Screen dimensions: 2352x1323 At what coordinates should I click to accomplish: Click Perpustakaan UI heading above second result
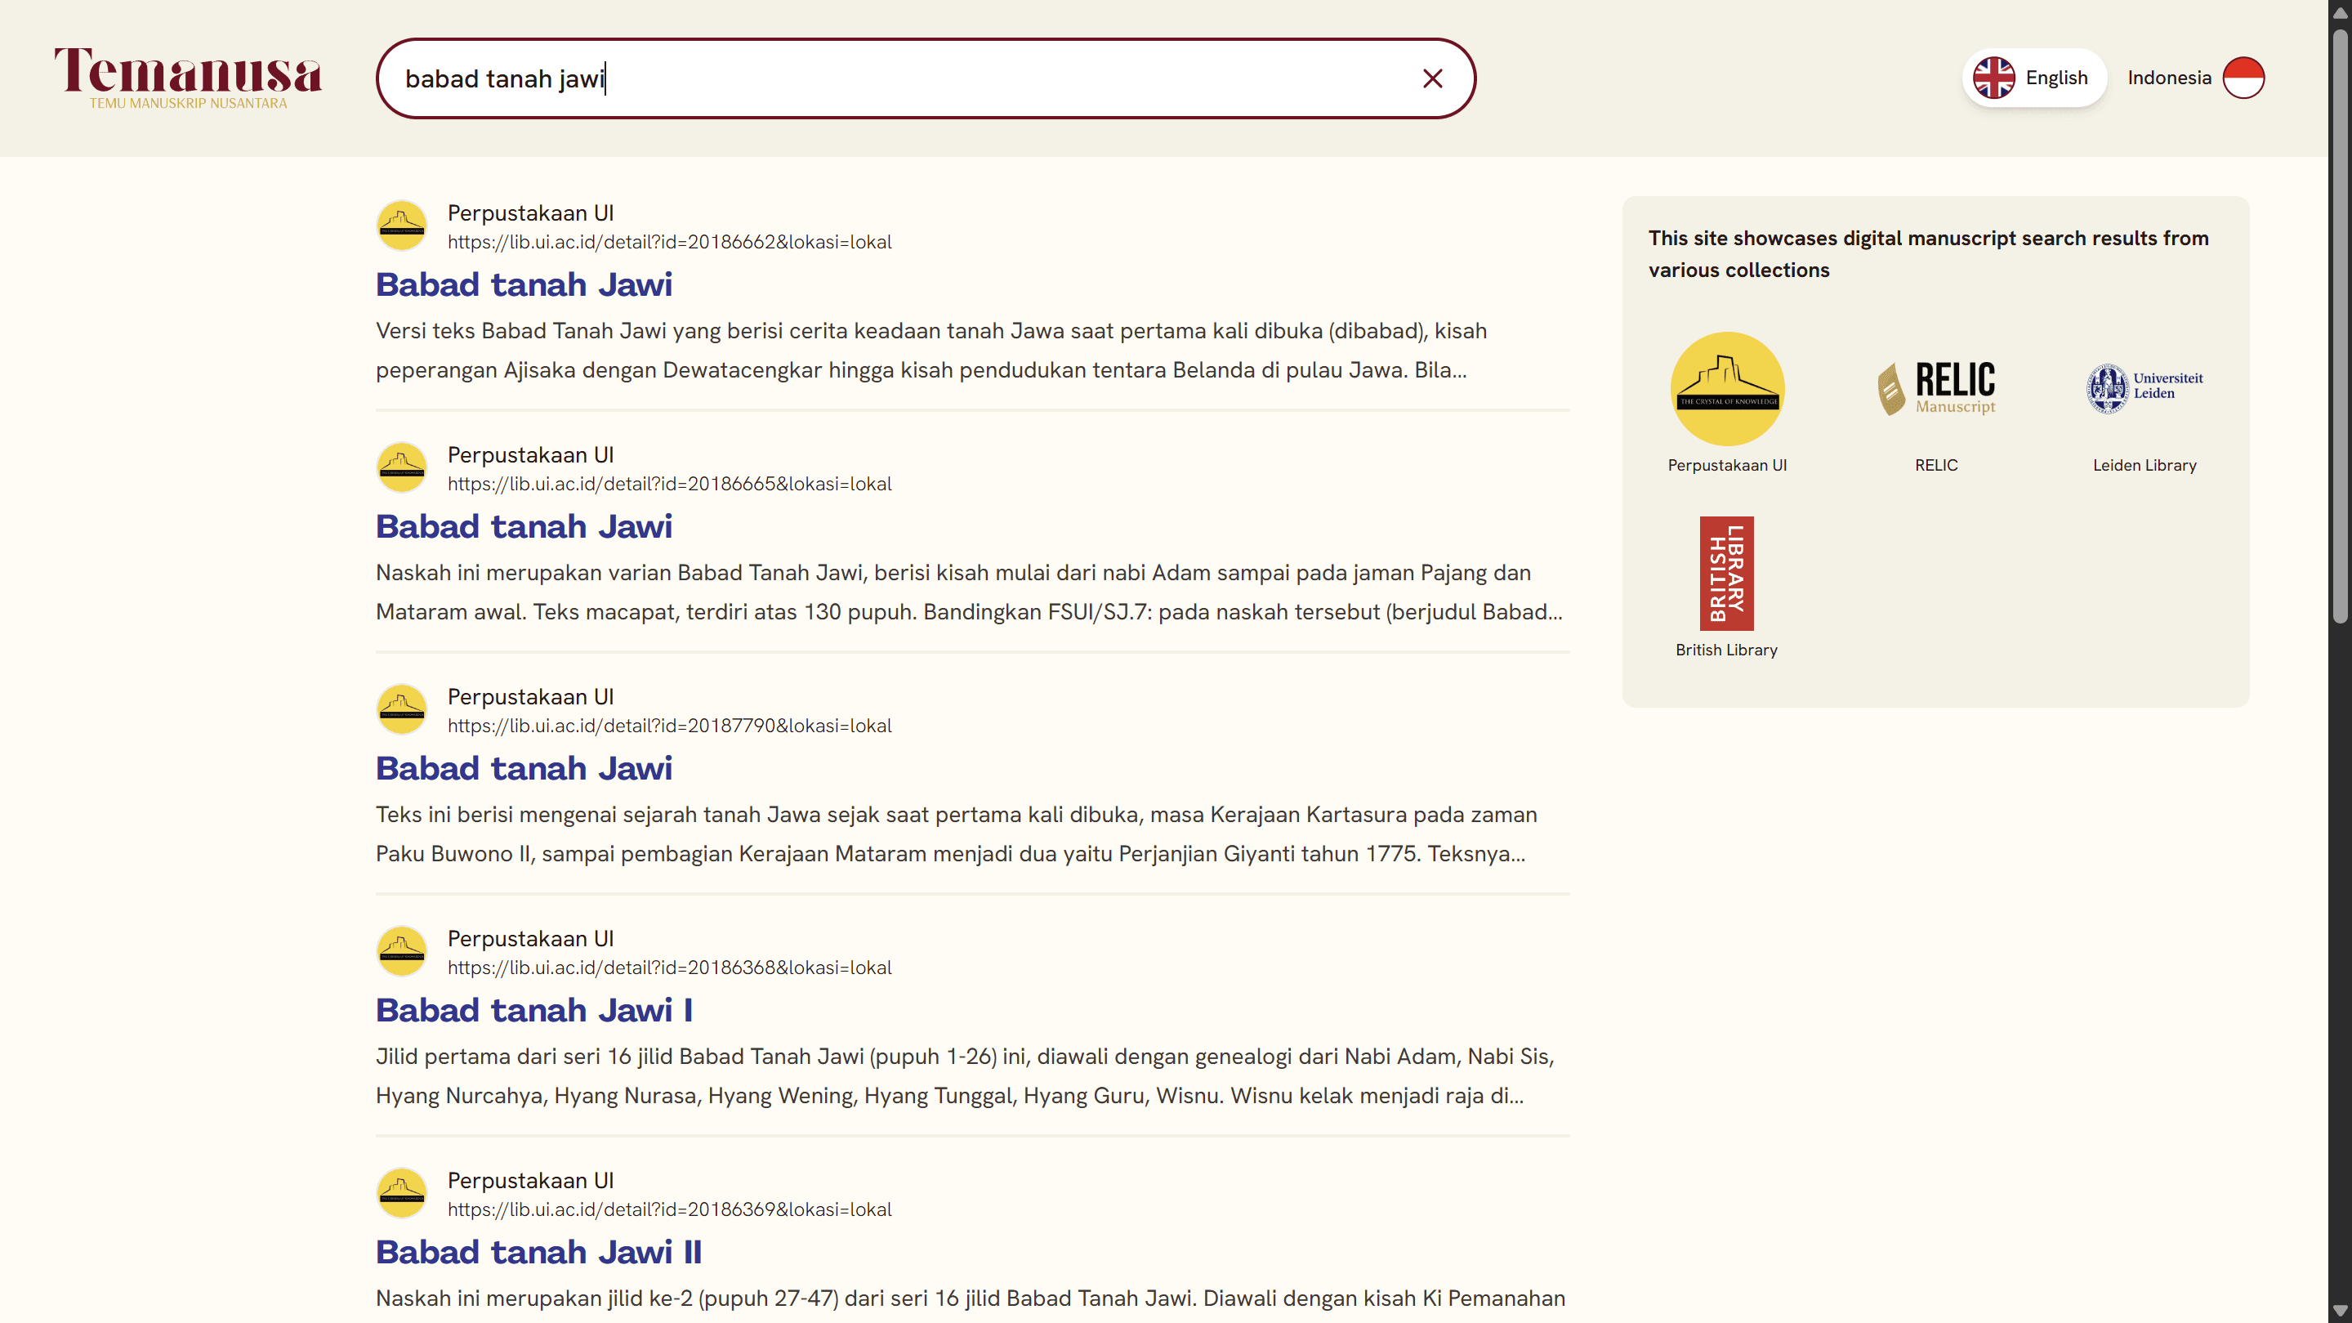point(529,454)
